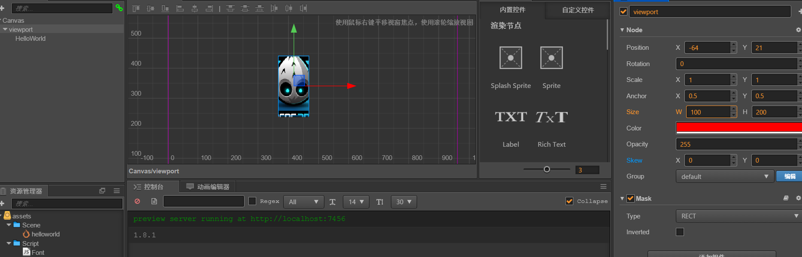Screen dimensions: 802x257
Task: Open the console panel hamburger menu
Action: (x=603, y=187)
